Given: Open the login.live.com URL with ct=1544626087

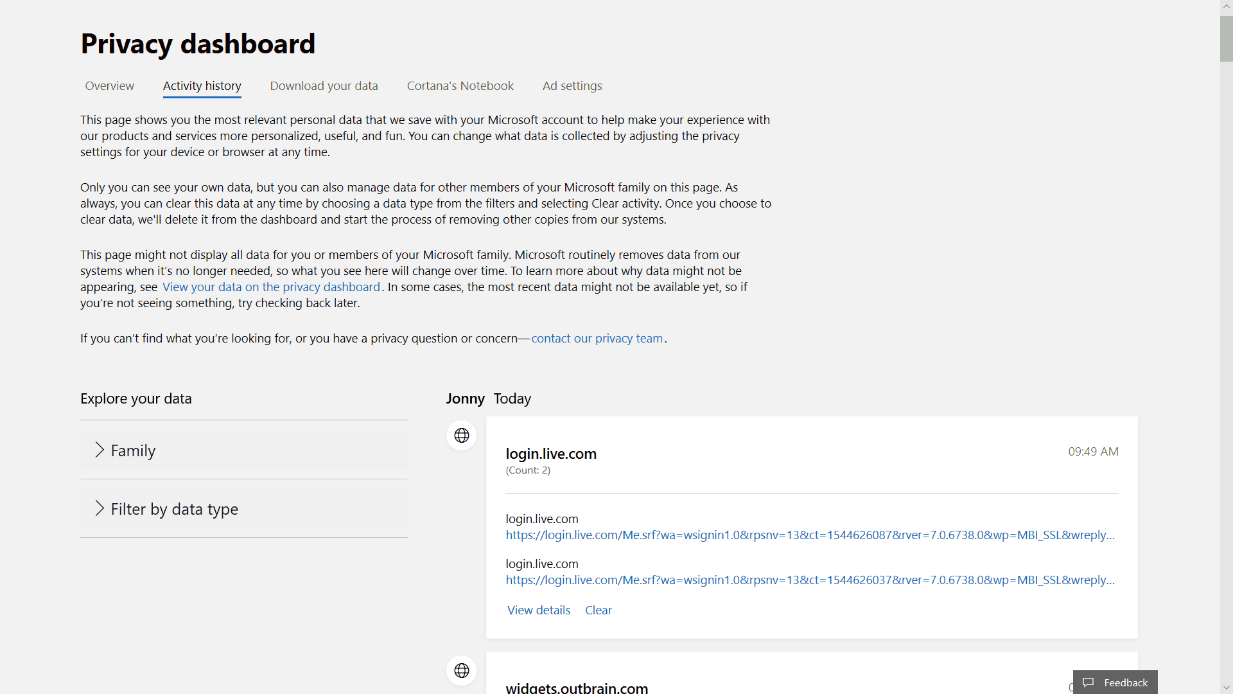Looking at the screenshot, I should point(810,535).
